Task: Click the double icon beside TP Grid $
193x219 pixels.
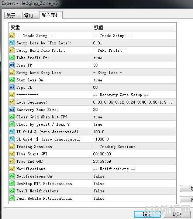Action: tap(12, 132)
